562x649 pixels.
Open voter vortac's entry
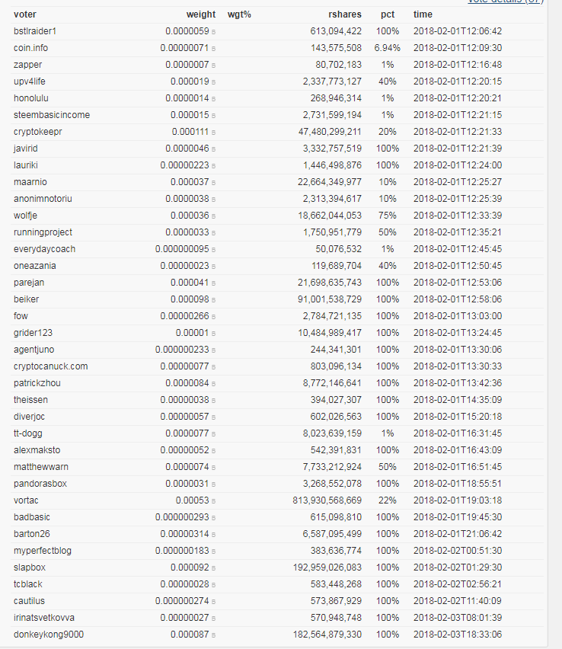pos(26,500)
